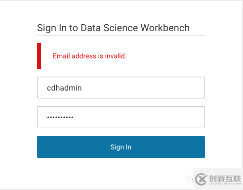The width and height of the screenshot is (243, 190).
Task: Click the 创新互联 watermark text
Action: [225, 179]
